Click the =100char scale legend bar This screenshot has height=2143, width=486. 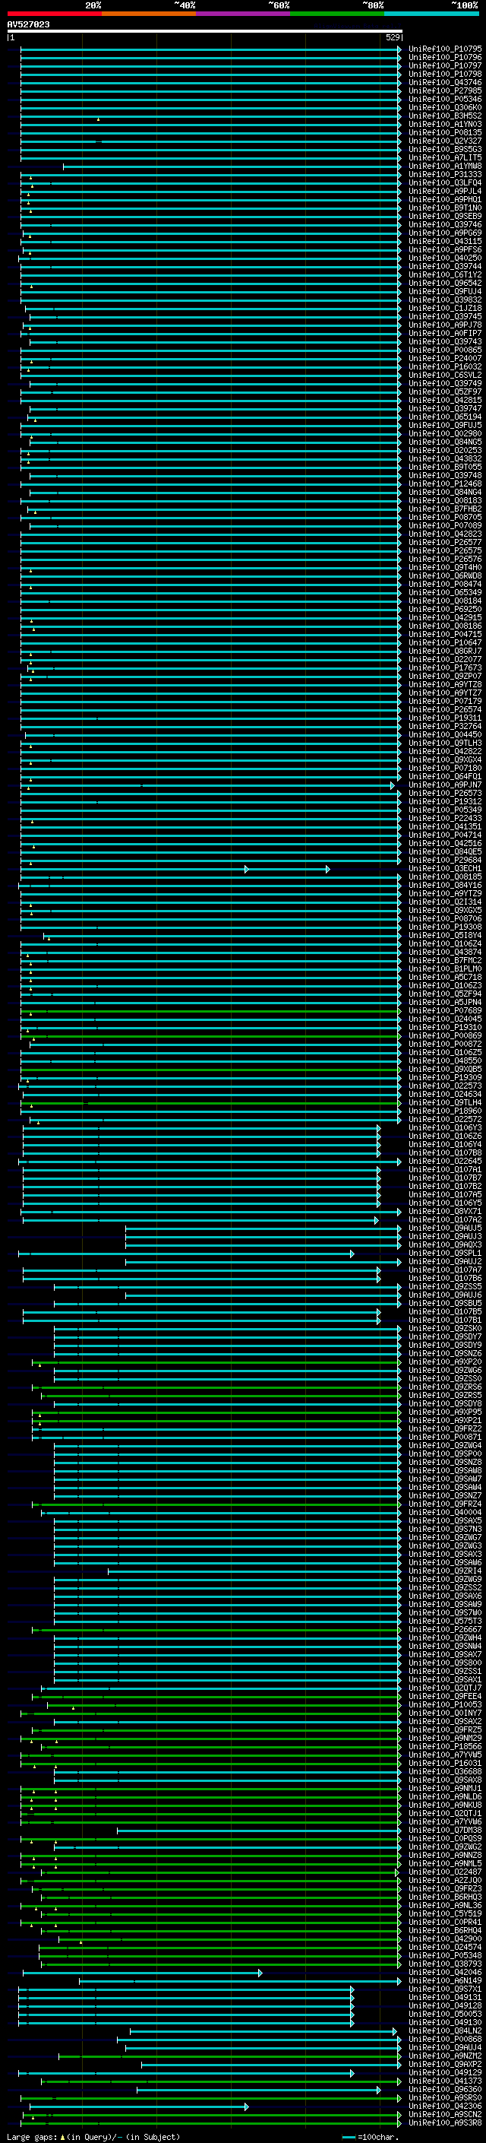tap(349, 2136)
